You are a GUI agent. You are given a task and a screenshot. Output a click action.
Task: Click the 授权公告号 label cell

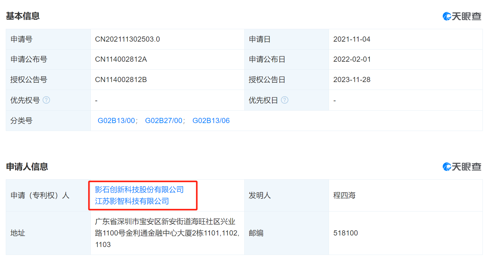point(48,80)
